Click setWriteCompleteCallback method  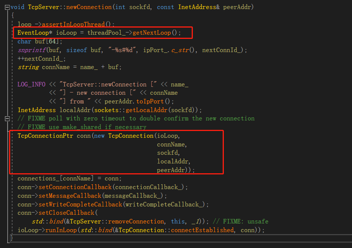81,204
